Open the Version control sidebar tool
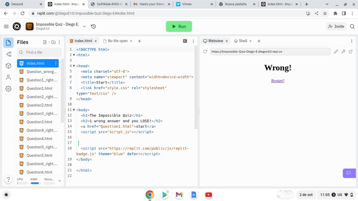This screenshot has width=358, height=201. [x=8, y=54]
